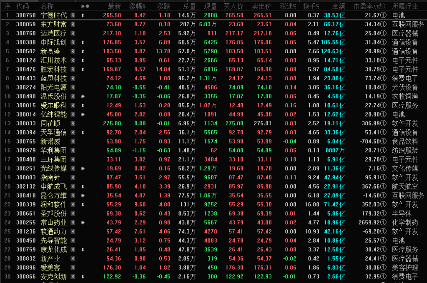Select the 蓝思科技 stock name

click(54, 79)
